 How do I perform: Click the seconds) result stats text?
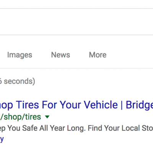click(20, 81)
